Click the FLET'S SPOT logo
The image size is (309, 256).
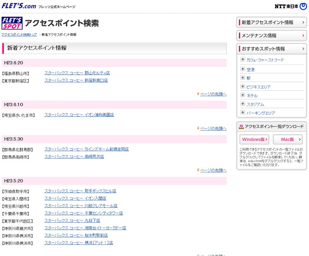click(x=12, y=23)
